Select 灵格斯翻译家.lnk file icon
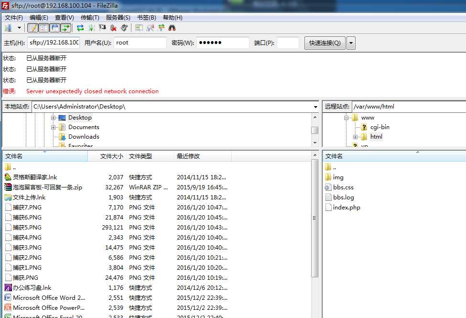466x318 pixels. coord(8,177)
